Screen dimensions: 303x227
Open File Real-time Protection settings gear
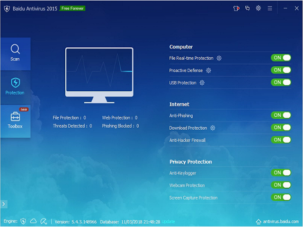[x=219, y=58]
